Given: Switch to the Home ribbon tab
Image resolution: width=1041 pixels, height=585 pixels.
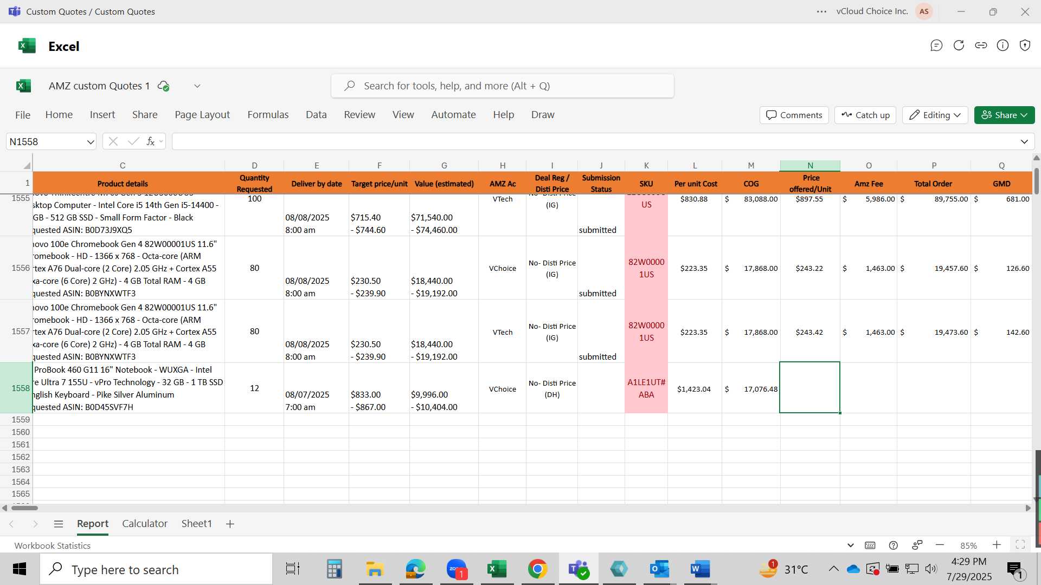Looking at the screenshot, I should [59, 115].
